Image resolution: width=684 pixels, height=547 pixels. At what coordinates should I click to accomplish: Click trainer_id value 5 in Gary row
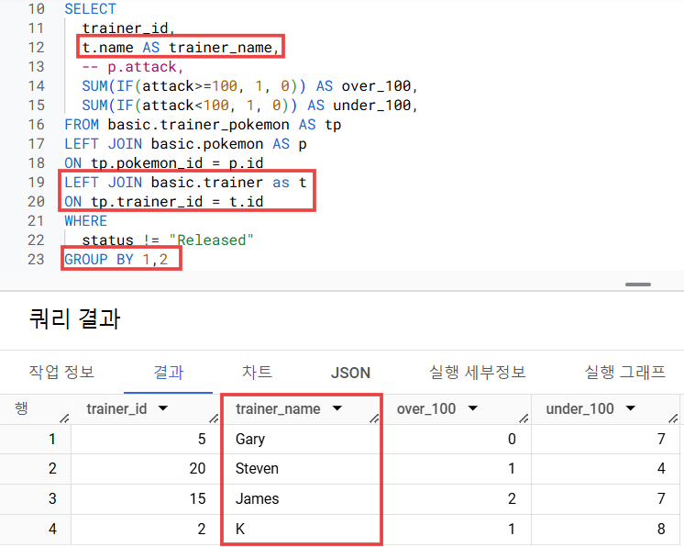pyautogui.click(x=202, y=439)
